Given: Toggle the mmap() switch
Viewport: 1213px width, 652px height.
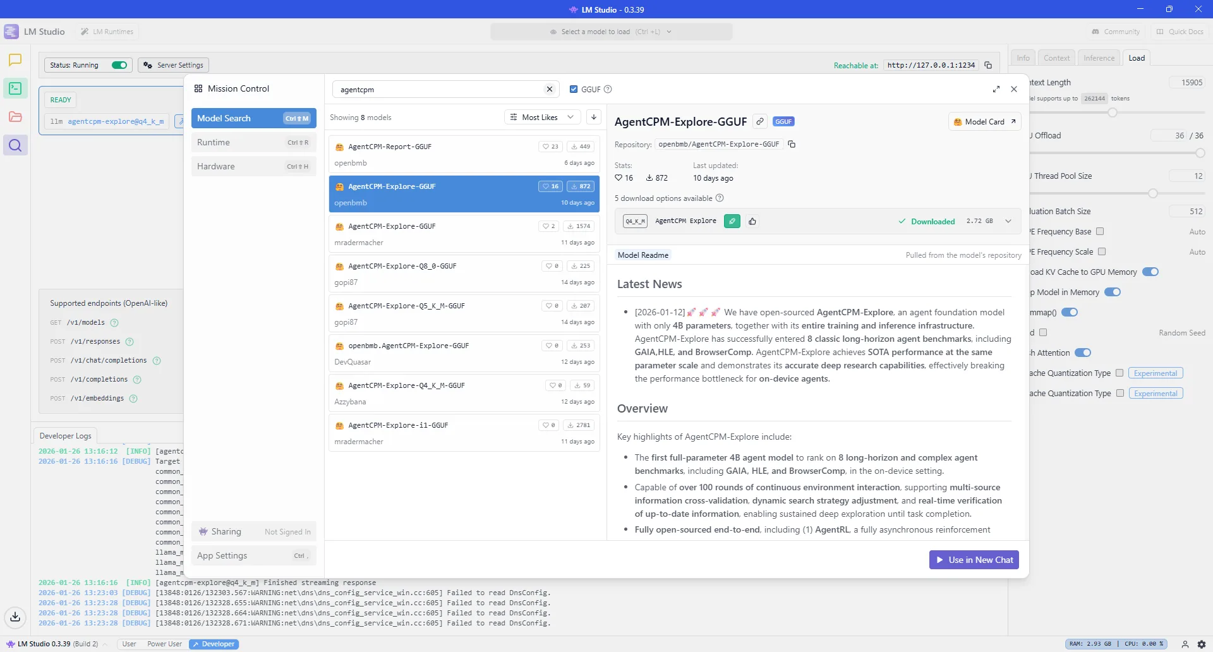Looking at the screenshot, I should 1070,312.
